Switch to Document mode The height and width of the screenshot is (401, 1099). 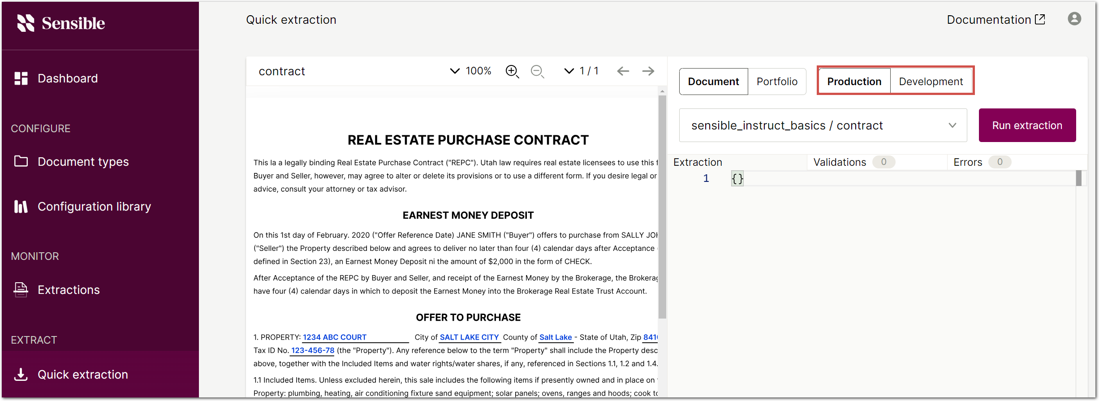click(x=713, y=82)
